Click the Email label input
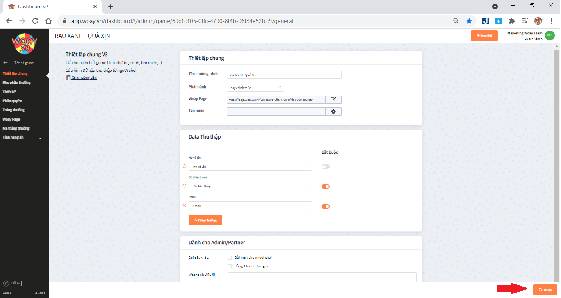Viewport: 561px width, 298px height. [x=250, y=205]
